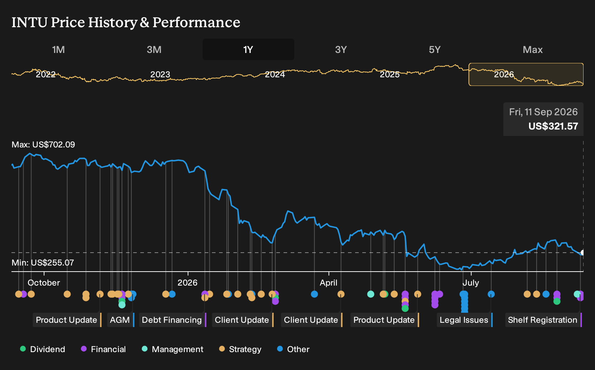595x370 pixels.
Task: Toggle the Management legend filter
Action: pyautogui.click(x=173, y=349)
